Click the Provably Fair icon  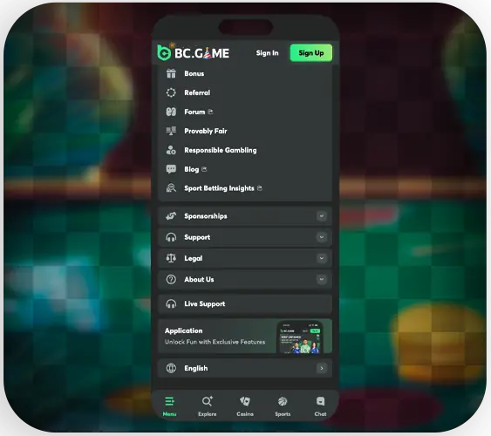click(171, 131)
